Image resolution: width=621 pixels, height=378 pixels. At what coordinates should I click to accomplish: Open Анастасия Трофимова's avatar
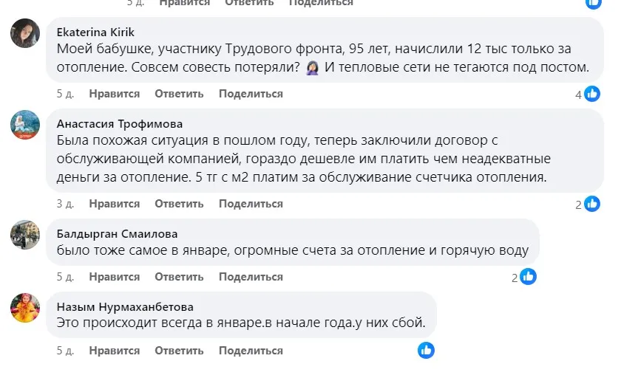click(25, 125)
